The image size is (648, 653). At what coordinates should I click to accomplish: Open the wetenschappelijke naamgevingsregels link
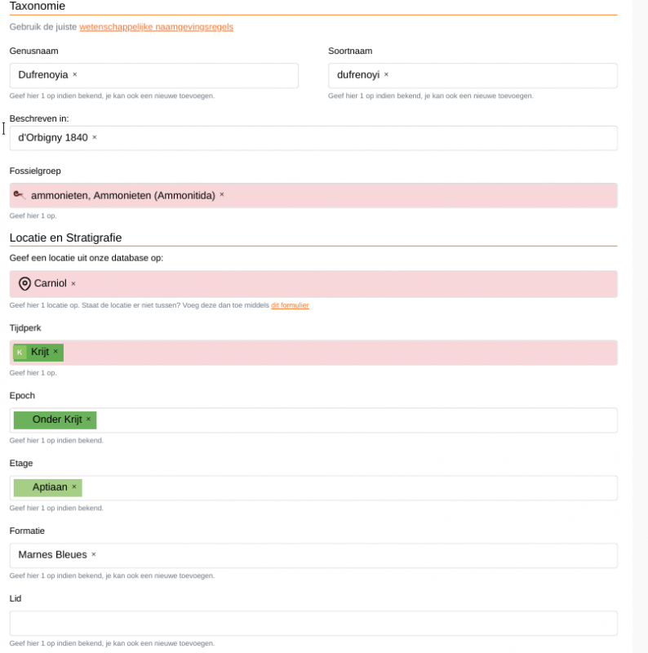156,27
